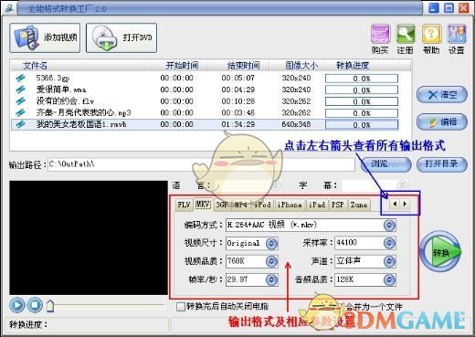Switch to the iPod format tab
Screen dimensions: 475x337
tap(262, 205)
